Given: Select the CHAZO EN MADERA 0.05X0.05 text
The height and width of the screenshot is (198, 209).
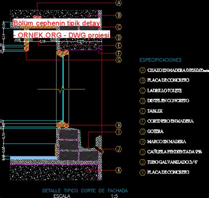Looking at the screenshot, I should (x=178, y=70).
